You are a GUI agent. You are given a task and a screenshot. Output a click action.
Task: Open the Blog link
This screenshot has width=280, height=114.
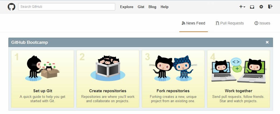point(152,7)
